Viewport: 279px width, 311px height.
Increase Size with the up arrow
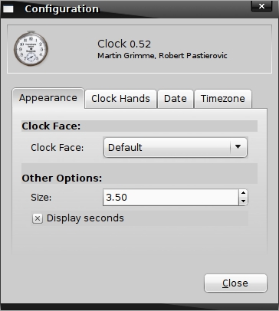243,193
